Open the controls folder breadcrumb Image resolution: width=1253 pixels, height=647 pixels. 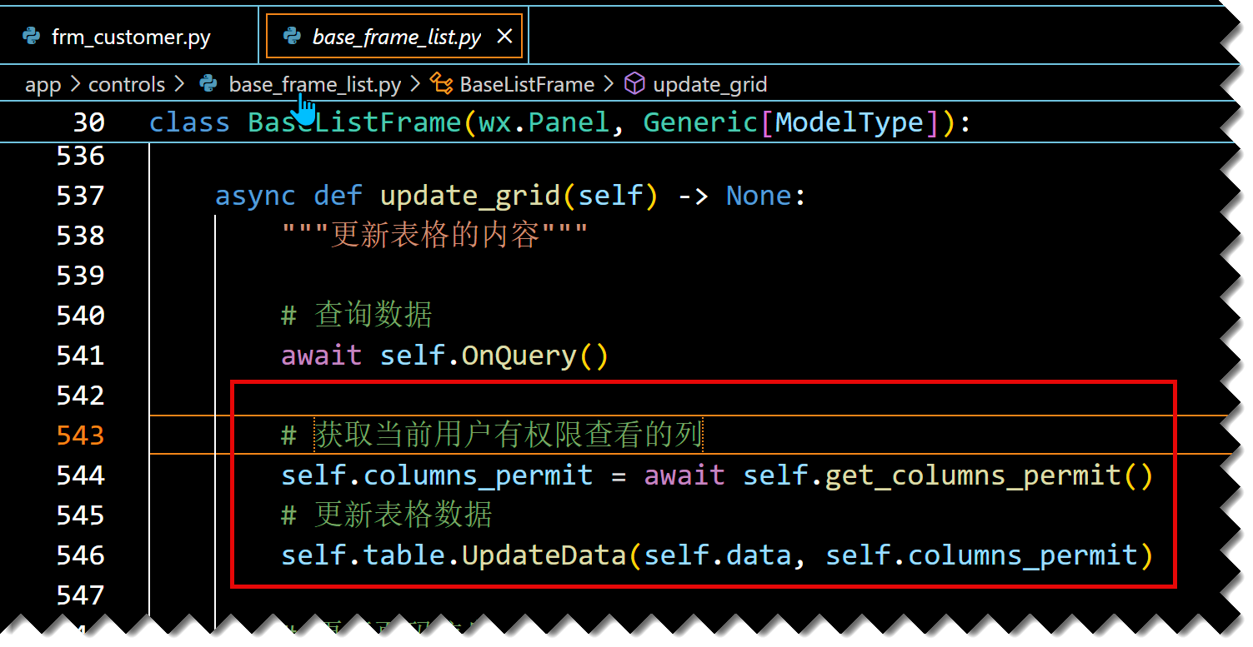[127, 85]
